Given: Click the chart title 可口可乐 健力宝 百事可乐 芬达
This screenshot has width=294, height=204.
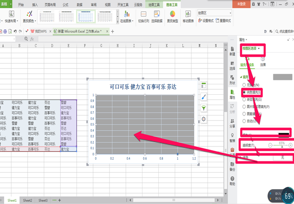Looking at the screenshot, I should [x=143, y=87].
